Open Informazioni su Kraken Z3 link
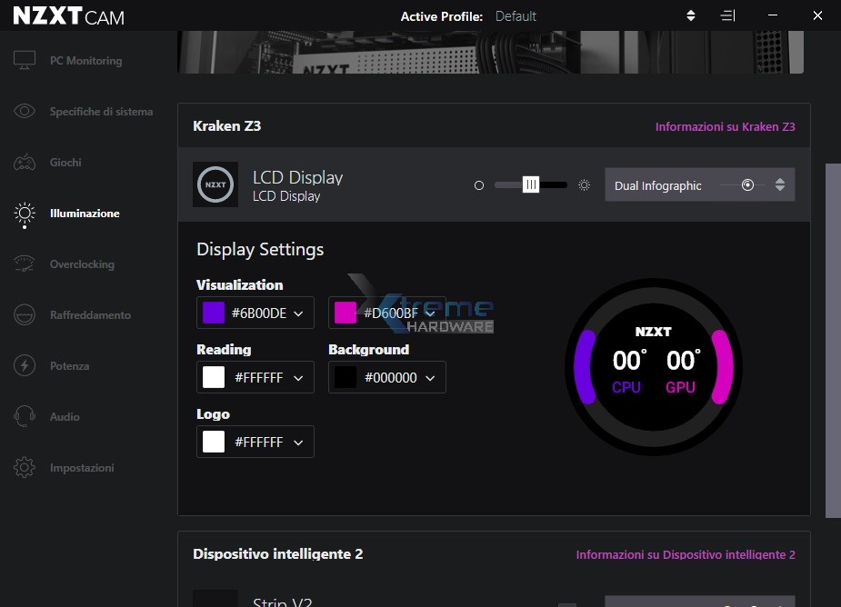Image resolution: width=841 pixels, height=607 pixels. pyautogui.click(x=725, y=127)
